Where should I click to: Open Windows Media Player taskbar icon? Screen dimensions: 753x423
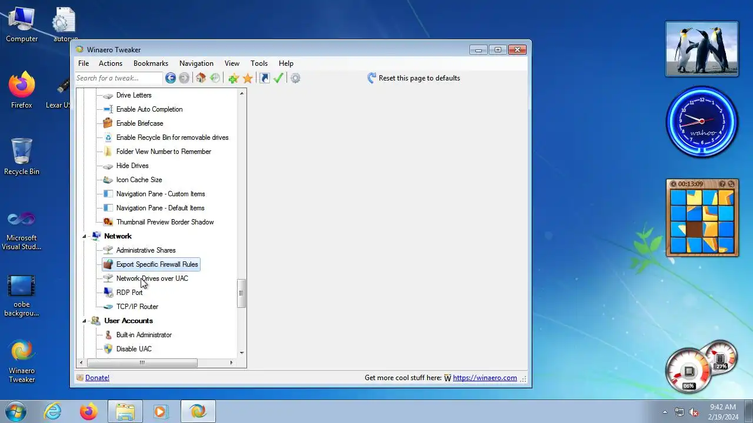coord(160,411)
